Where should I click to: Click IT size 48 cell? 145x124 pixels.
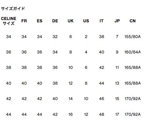[x=101, y=114]
